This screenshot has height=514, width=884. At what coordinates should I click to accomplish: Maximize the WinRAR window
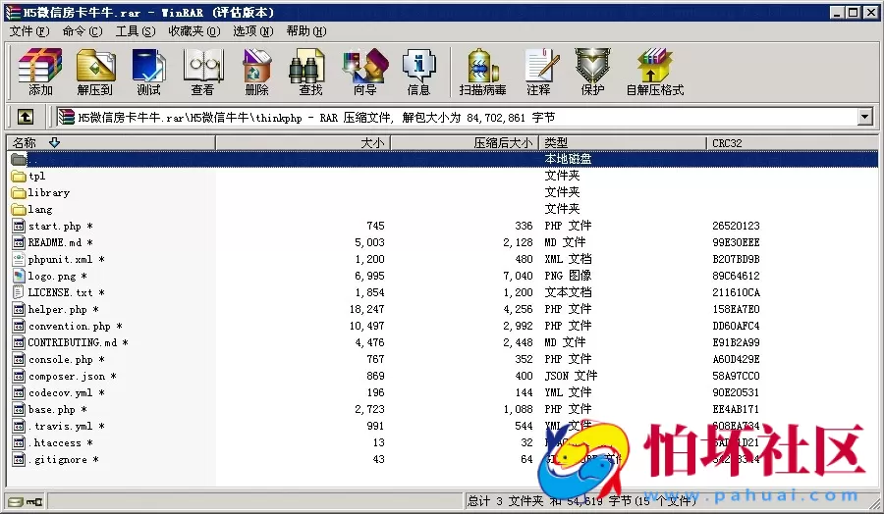[x=854, y=12]
